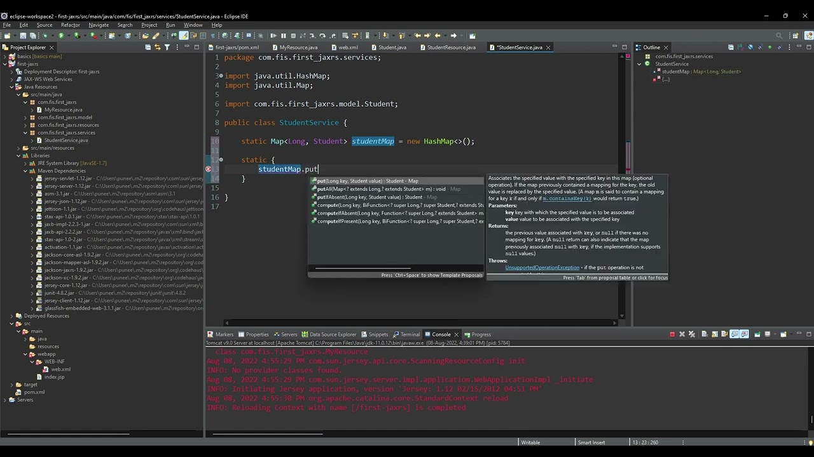Open the global Search magnifier icon
This screenshot has width=814, height=457.
pos(779,36)
